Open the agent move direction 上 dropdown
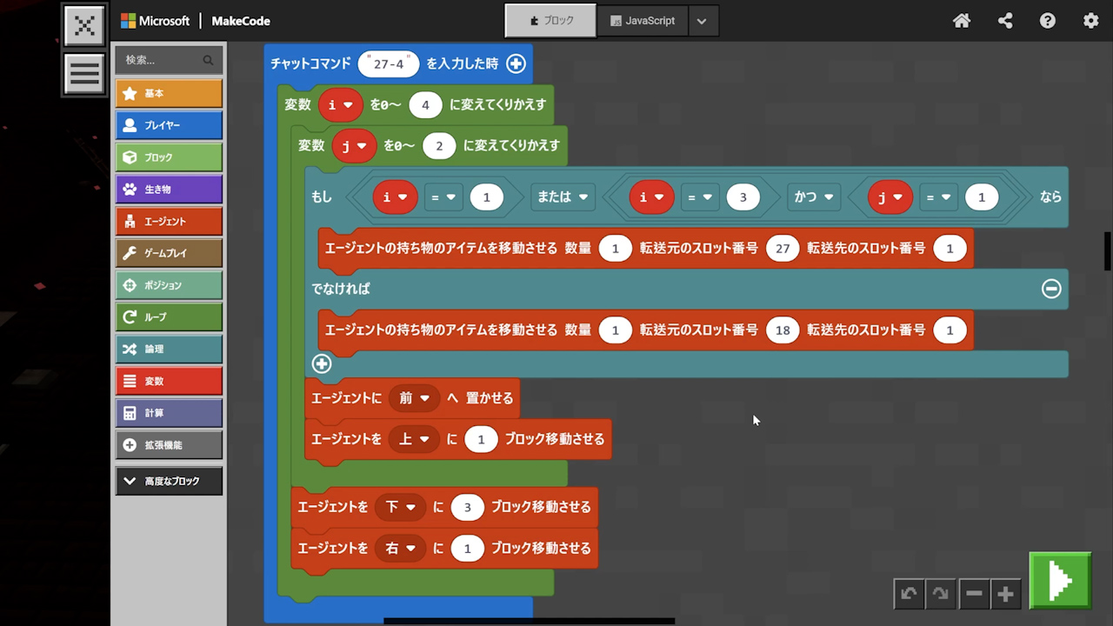 pyautogui.click(x=414, y=439)
